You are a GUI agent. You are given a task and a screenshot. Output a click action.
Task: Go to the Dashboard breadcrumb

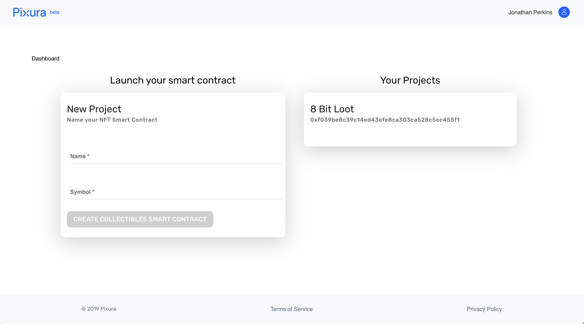45,58
